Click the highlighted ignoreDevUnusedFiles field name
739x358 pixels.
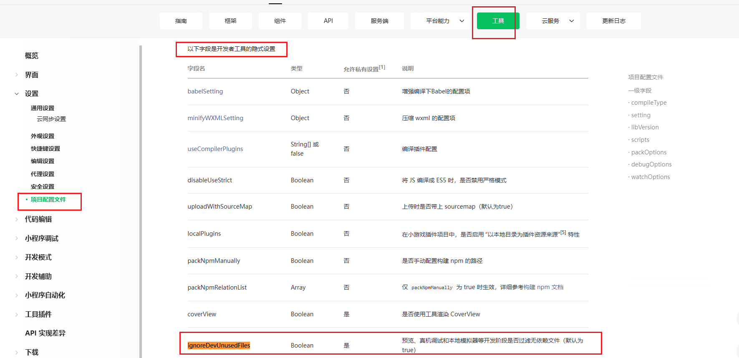point(219,345)
